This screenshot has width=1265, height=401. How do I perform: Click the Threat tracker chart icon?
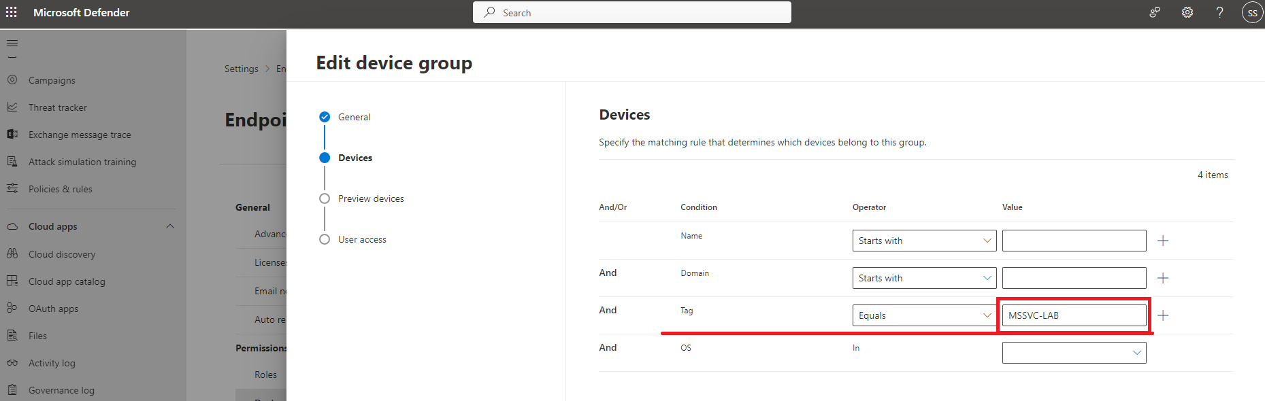pos(12,107)
